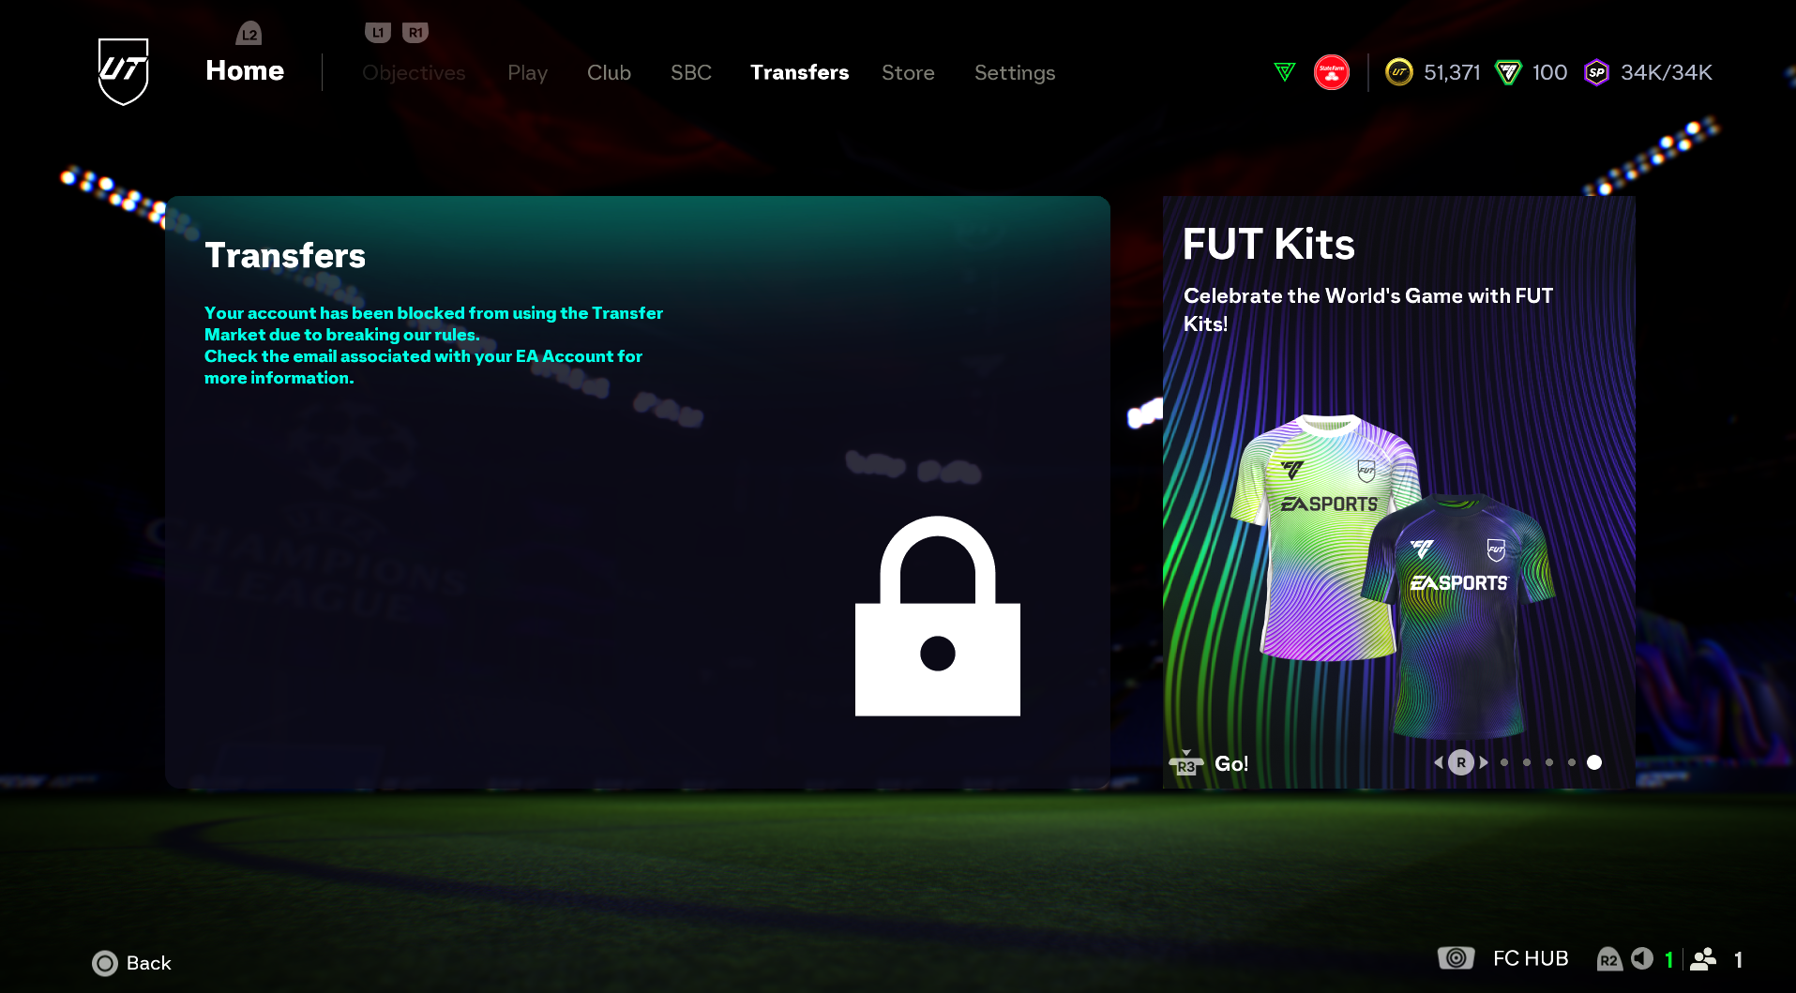Click the purple SP season points icon
Image resolution: width=1796 pixels, height=993 pixels.
tap(1596, 72)
